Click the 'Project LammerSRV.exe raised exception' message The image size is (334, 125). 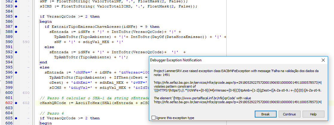(236, 73)
